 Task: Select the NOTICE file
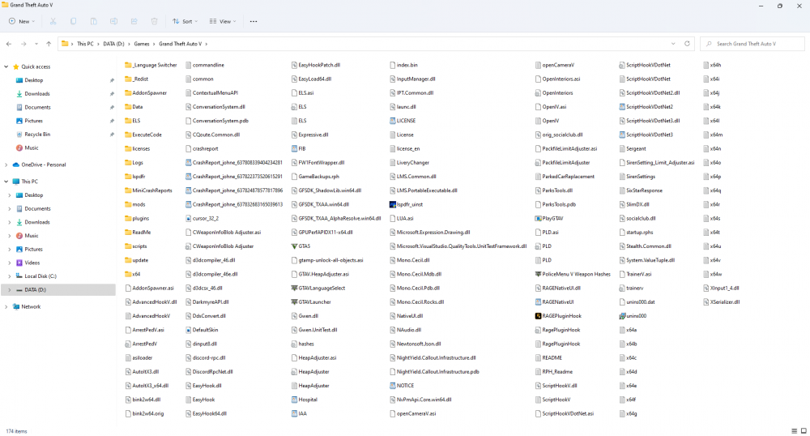point(402,386)
